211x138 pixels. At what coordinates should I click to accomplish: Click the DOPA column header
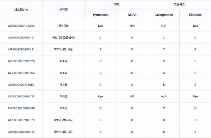tap(132, 15)
